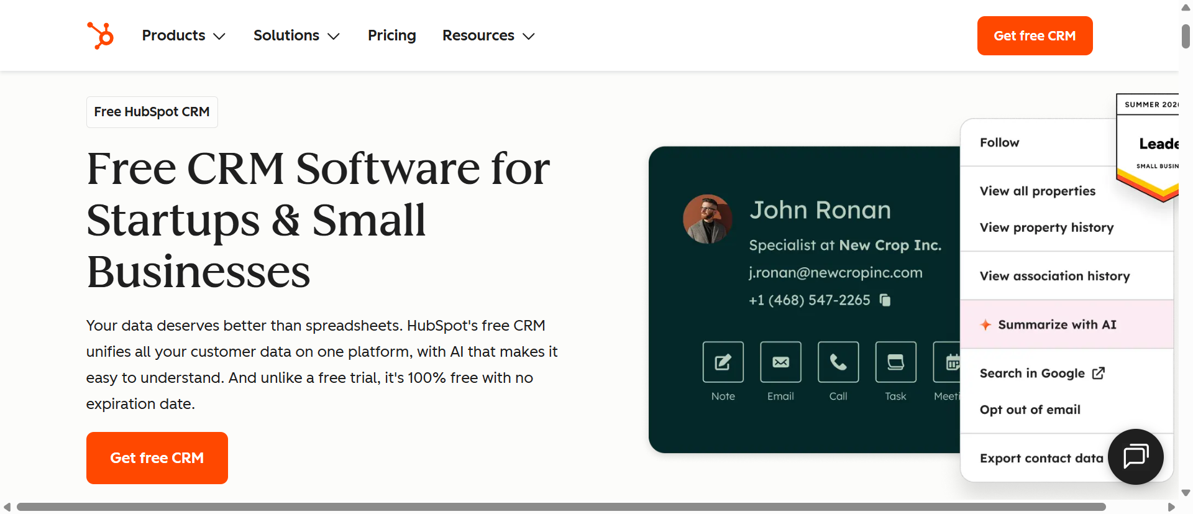This screenshot has height=514, width=1193.
Task: Click the Call phone icon
Action: [838, 362]
